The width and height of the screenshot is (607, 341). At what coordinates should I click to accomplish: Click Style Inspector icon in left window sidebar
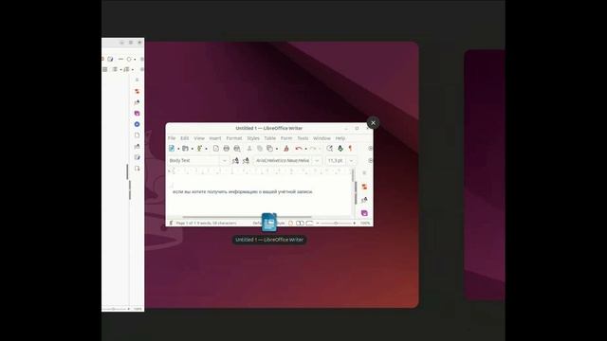[137, 147]
